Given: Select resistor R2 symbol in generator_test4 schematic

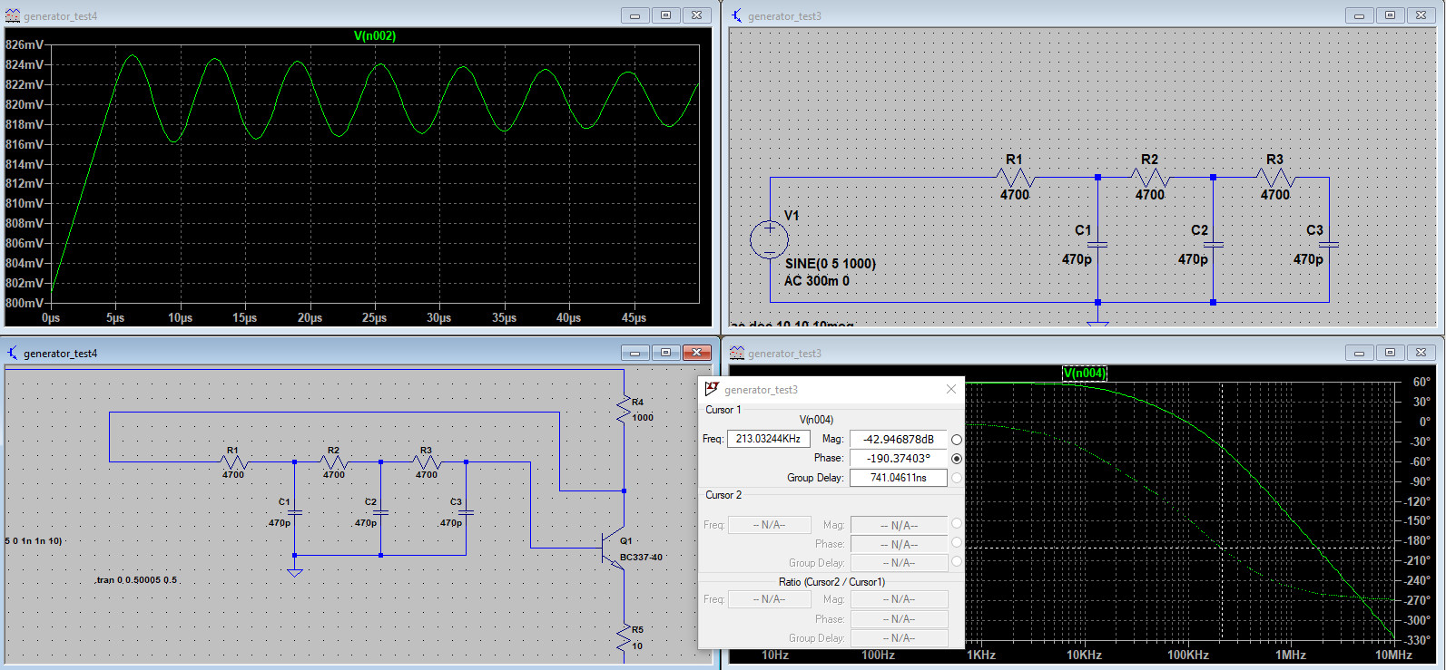Looking at the screenshot, I should (334, 461).
